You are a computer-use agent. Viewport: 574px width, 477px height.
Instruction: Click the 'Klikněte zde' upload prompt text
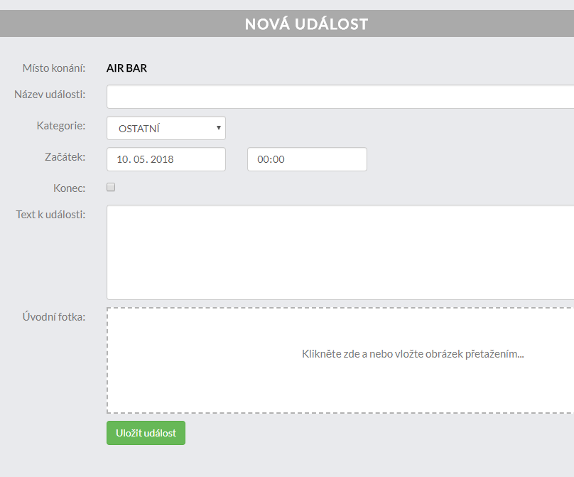click(x=413, y=353)
